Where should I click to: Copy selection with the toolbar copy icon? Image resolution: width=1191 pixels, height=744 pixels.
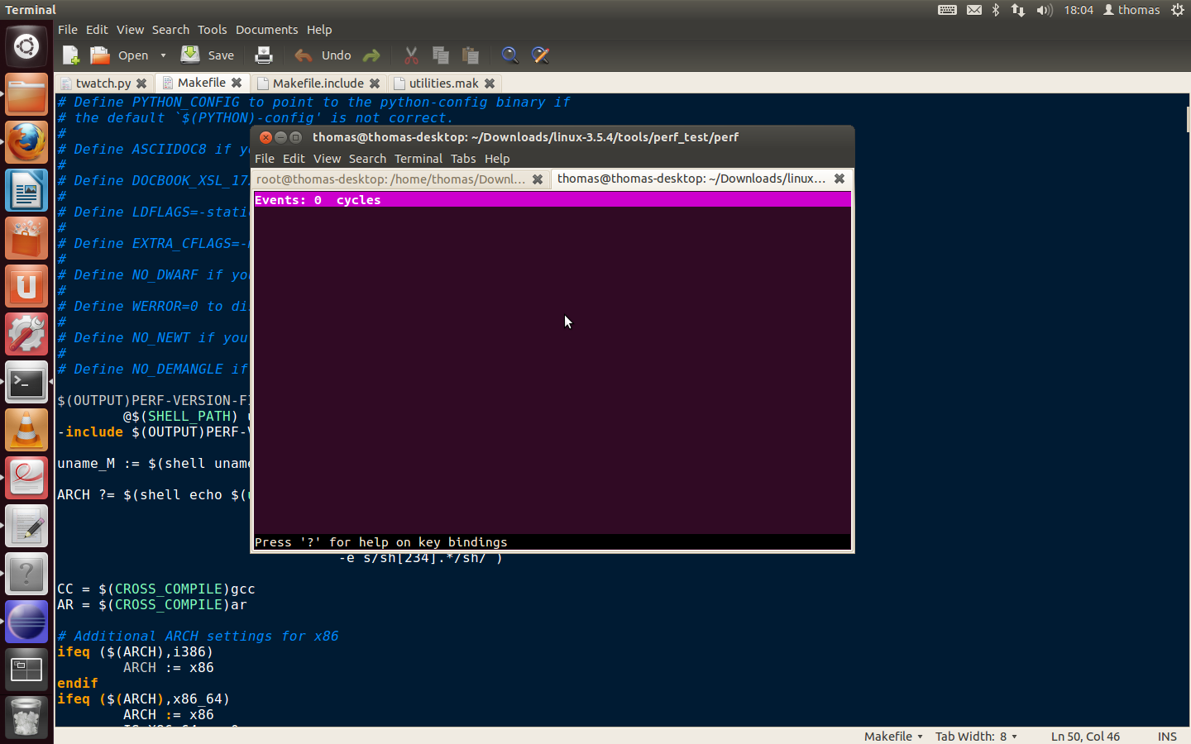(441, 55)
